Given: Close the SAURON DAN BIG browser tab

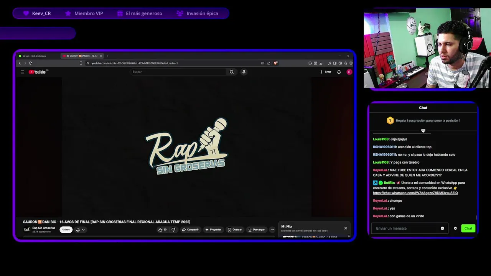Looking at the screenshot, I should coord(101,56).
